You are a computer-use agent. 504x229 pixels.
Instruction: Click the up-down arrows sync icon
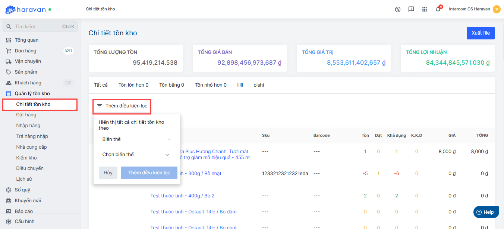[398, 9]
